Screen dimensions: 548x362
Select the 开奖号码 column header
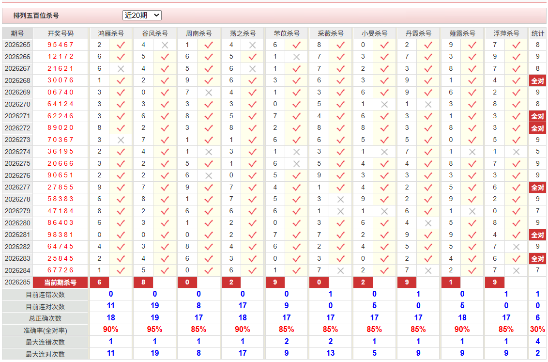(61, 33)
